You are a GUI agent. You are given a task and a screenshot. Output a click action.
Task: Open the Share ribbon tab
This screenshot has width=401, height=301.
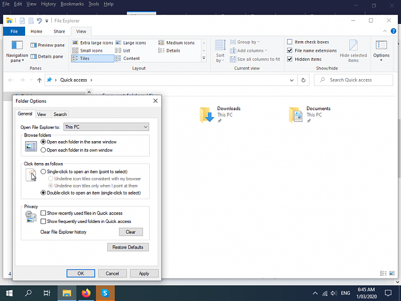coord(59,32)
